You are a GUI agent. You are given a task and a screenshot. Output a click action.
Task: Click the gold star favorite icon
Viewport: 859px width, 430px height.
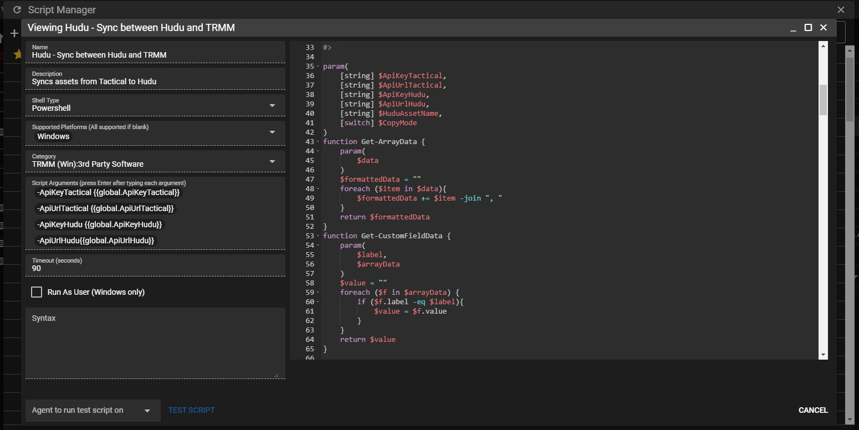tap(18, 54)
